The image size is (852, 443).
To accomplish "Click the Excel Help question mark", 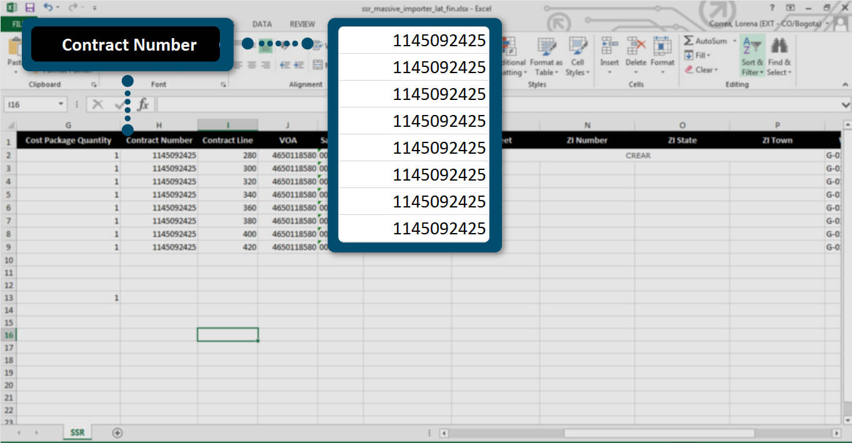I will pyautogui.click(x=773, y=7).
